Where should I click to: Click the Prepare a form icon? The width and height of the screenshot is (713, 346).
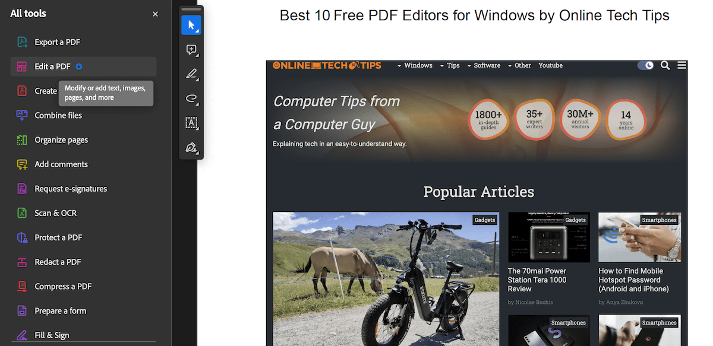point(22,311)
